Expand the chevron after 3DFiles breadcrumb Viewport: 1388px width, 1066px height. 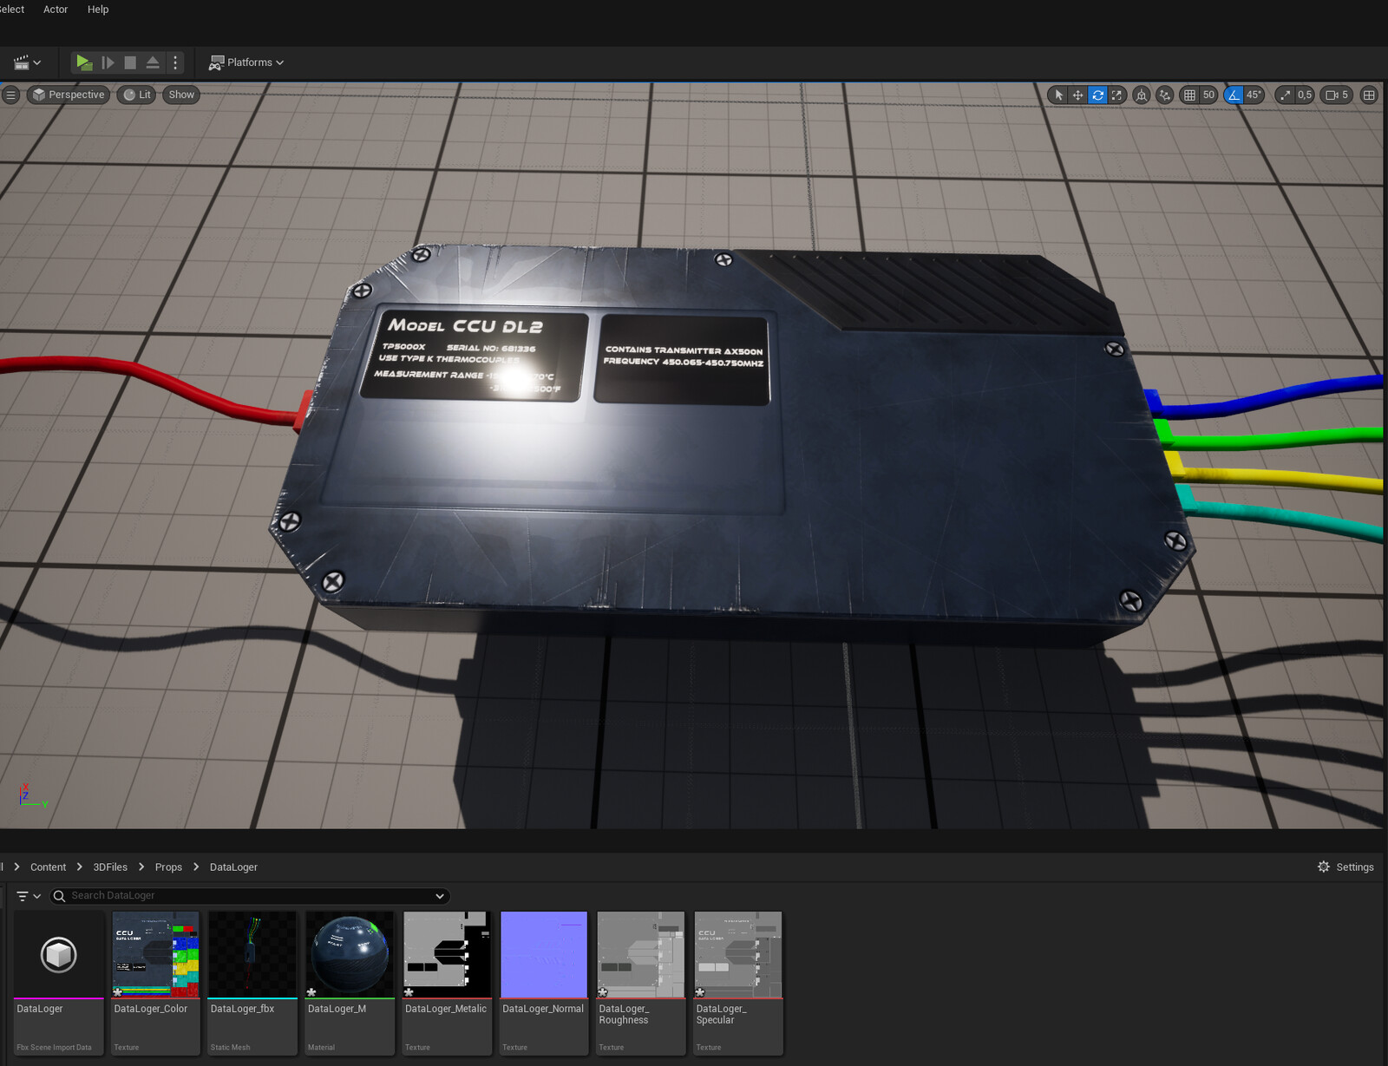[x=141, y=867]
